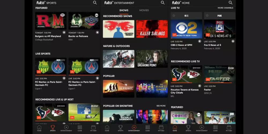Favorite the CBS channel with its star
This screenshot has height=134, width=268.
174,16
